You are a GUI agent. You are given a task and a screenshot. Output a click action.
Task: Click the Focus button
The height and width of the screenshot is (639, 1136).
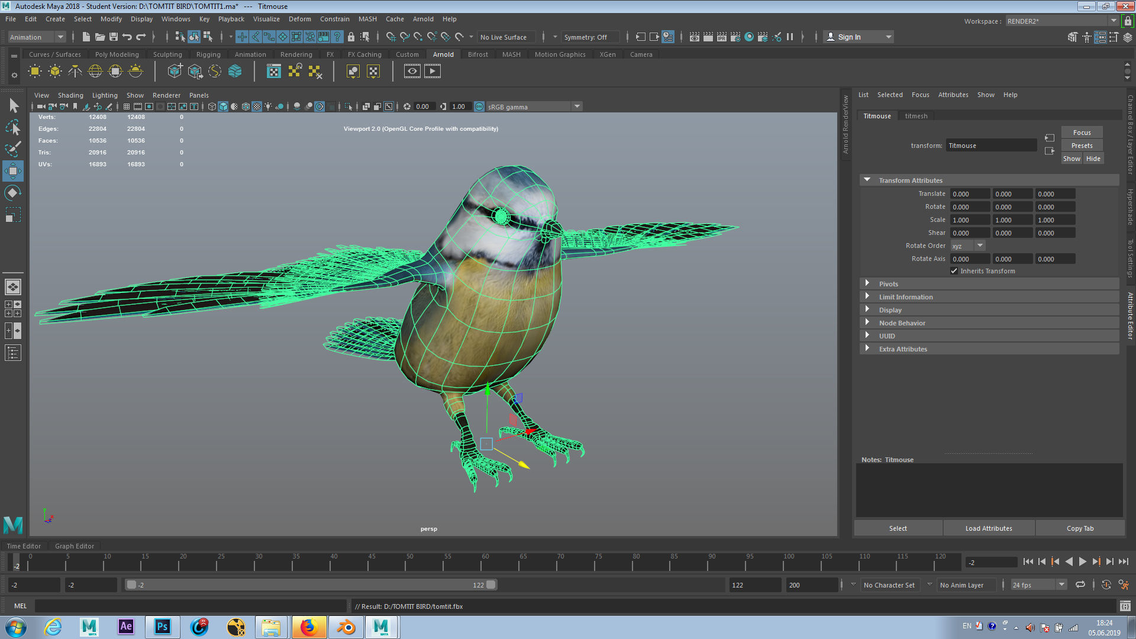1082,133
